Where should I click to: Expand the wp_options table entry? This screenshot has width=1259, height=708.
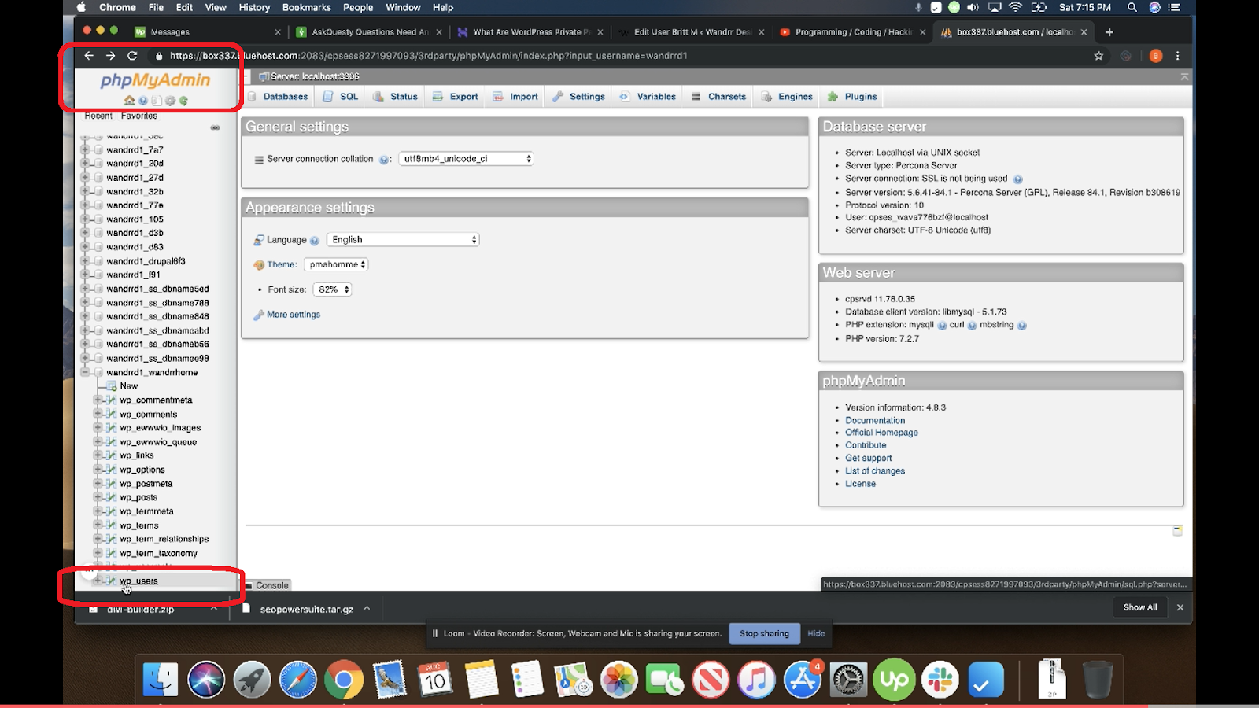98,470
